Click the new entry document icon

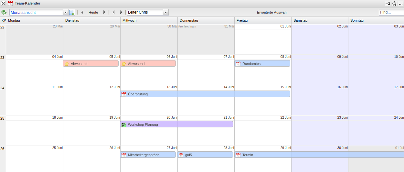point(72,12)
